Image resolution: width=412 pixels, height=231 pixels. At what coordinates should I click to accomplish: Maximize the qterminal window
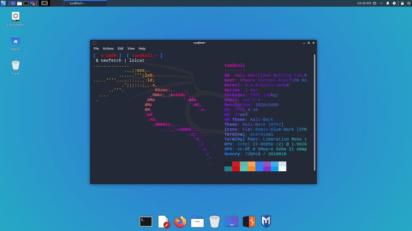point(309,43)
